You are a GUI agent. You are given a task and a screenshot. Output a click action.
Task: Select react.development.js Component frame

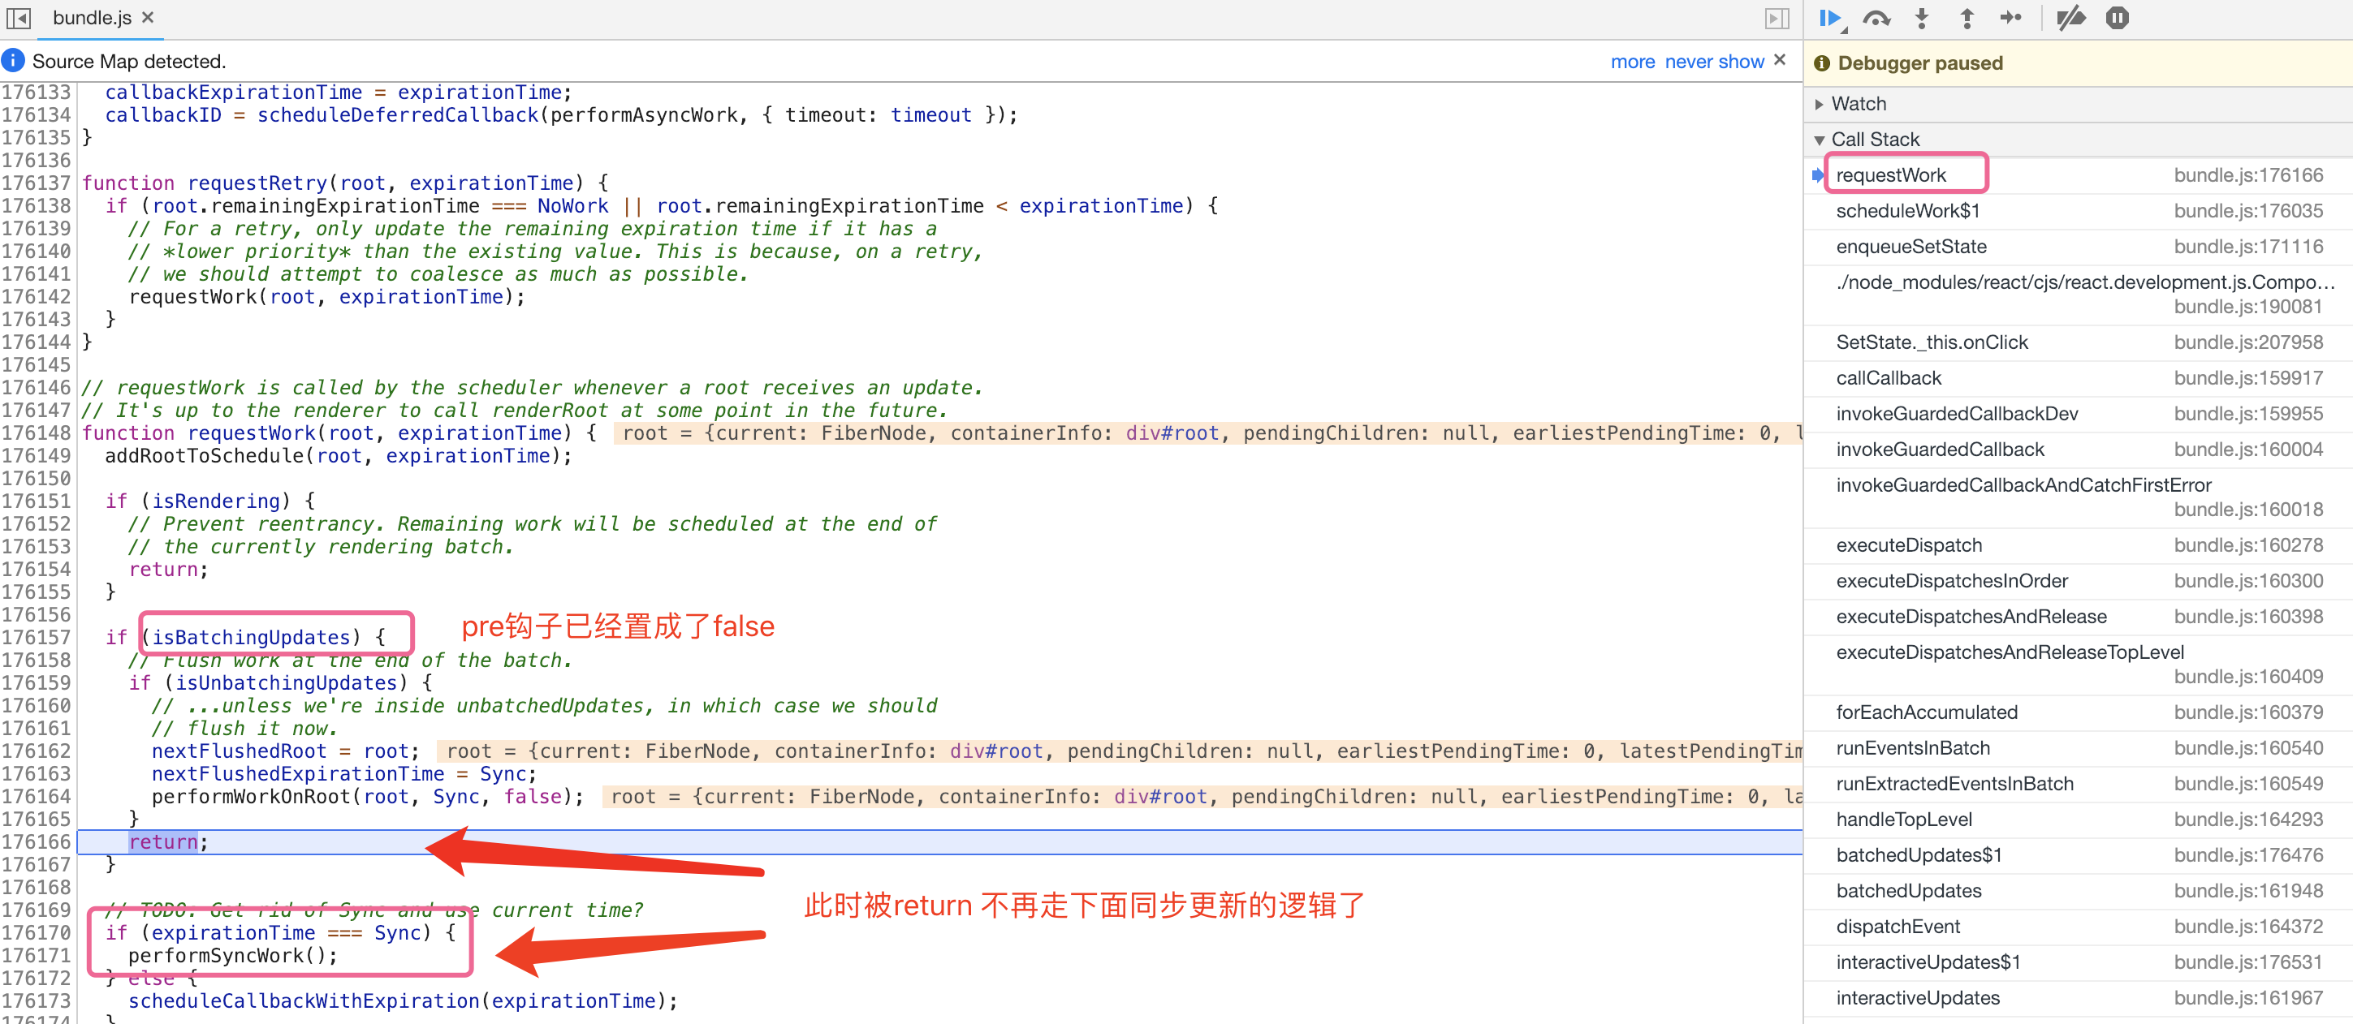coord(2078,294)
